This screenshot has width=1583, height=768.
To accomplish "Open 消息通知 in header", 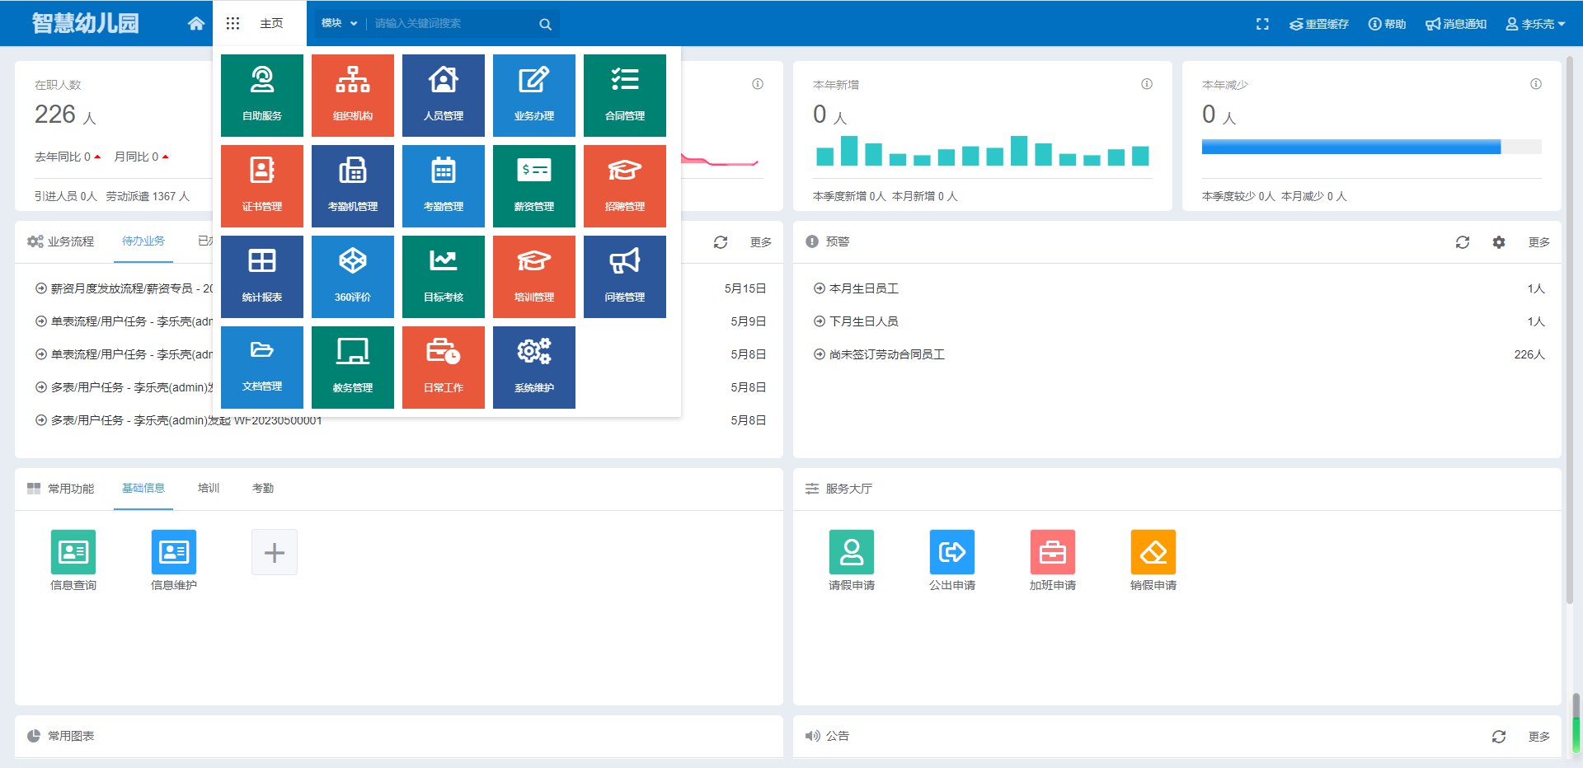I will click(1456, 24).
